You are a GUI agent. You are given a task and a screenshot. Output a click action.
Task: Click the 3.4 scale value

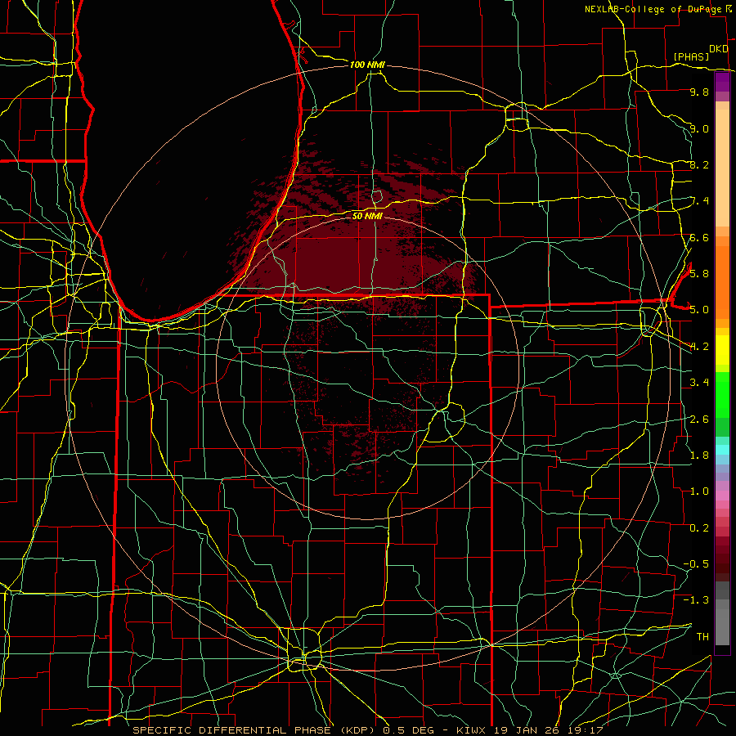[x=699, y=383]
